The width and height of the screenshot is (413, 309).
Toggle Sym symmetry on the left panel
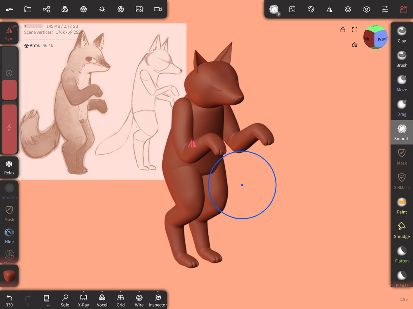click(x=9, y=33)
